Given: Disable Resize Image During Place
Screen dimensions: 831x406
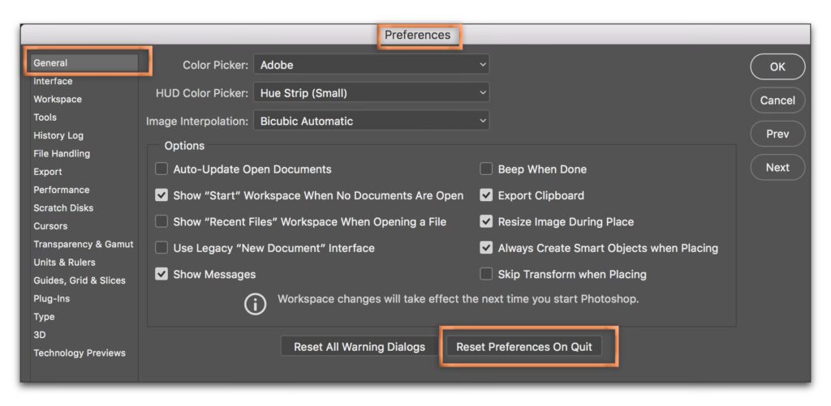Looking at the screenshot, I should coord(486,221).
